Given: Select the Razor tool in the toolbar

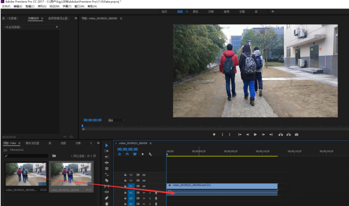Looking at the screenshot, I should [x=107, y=180].
